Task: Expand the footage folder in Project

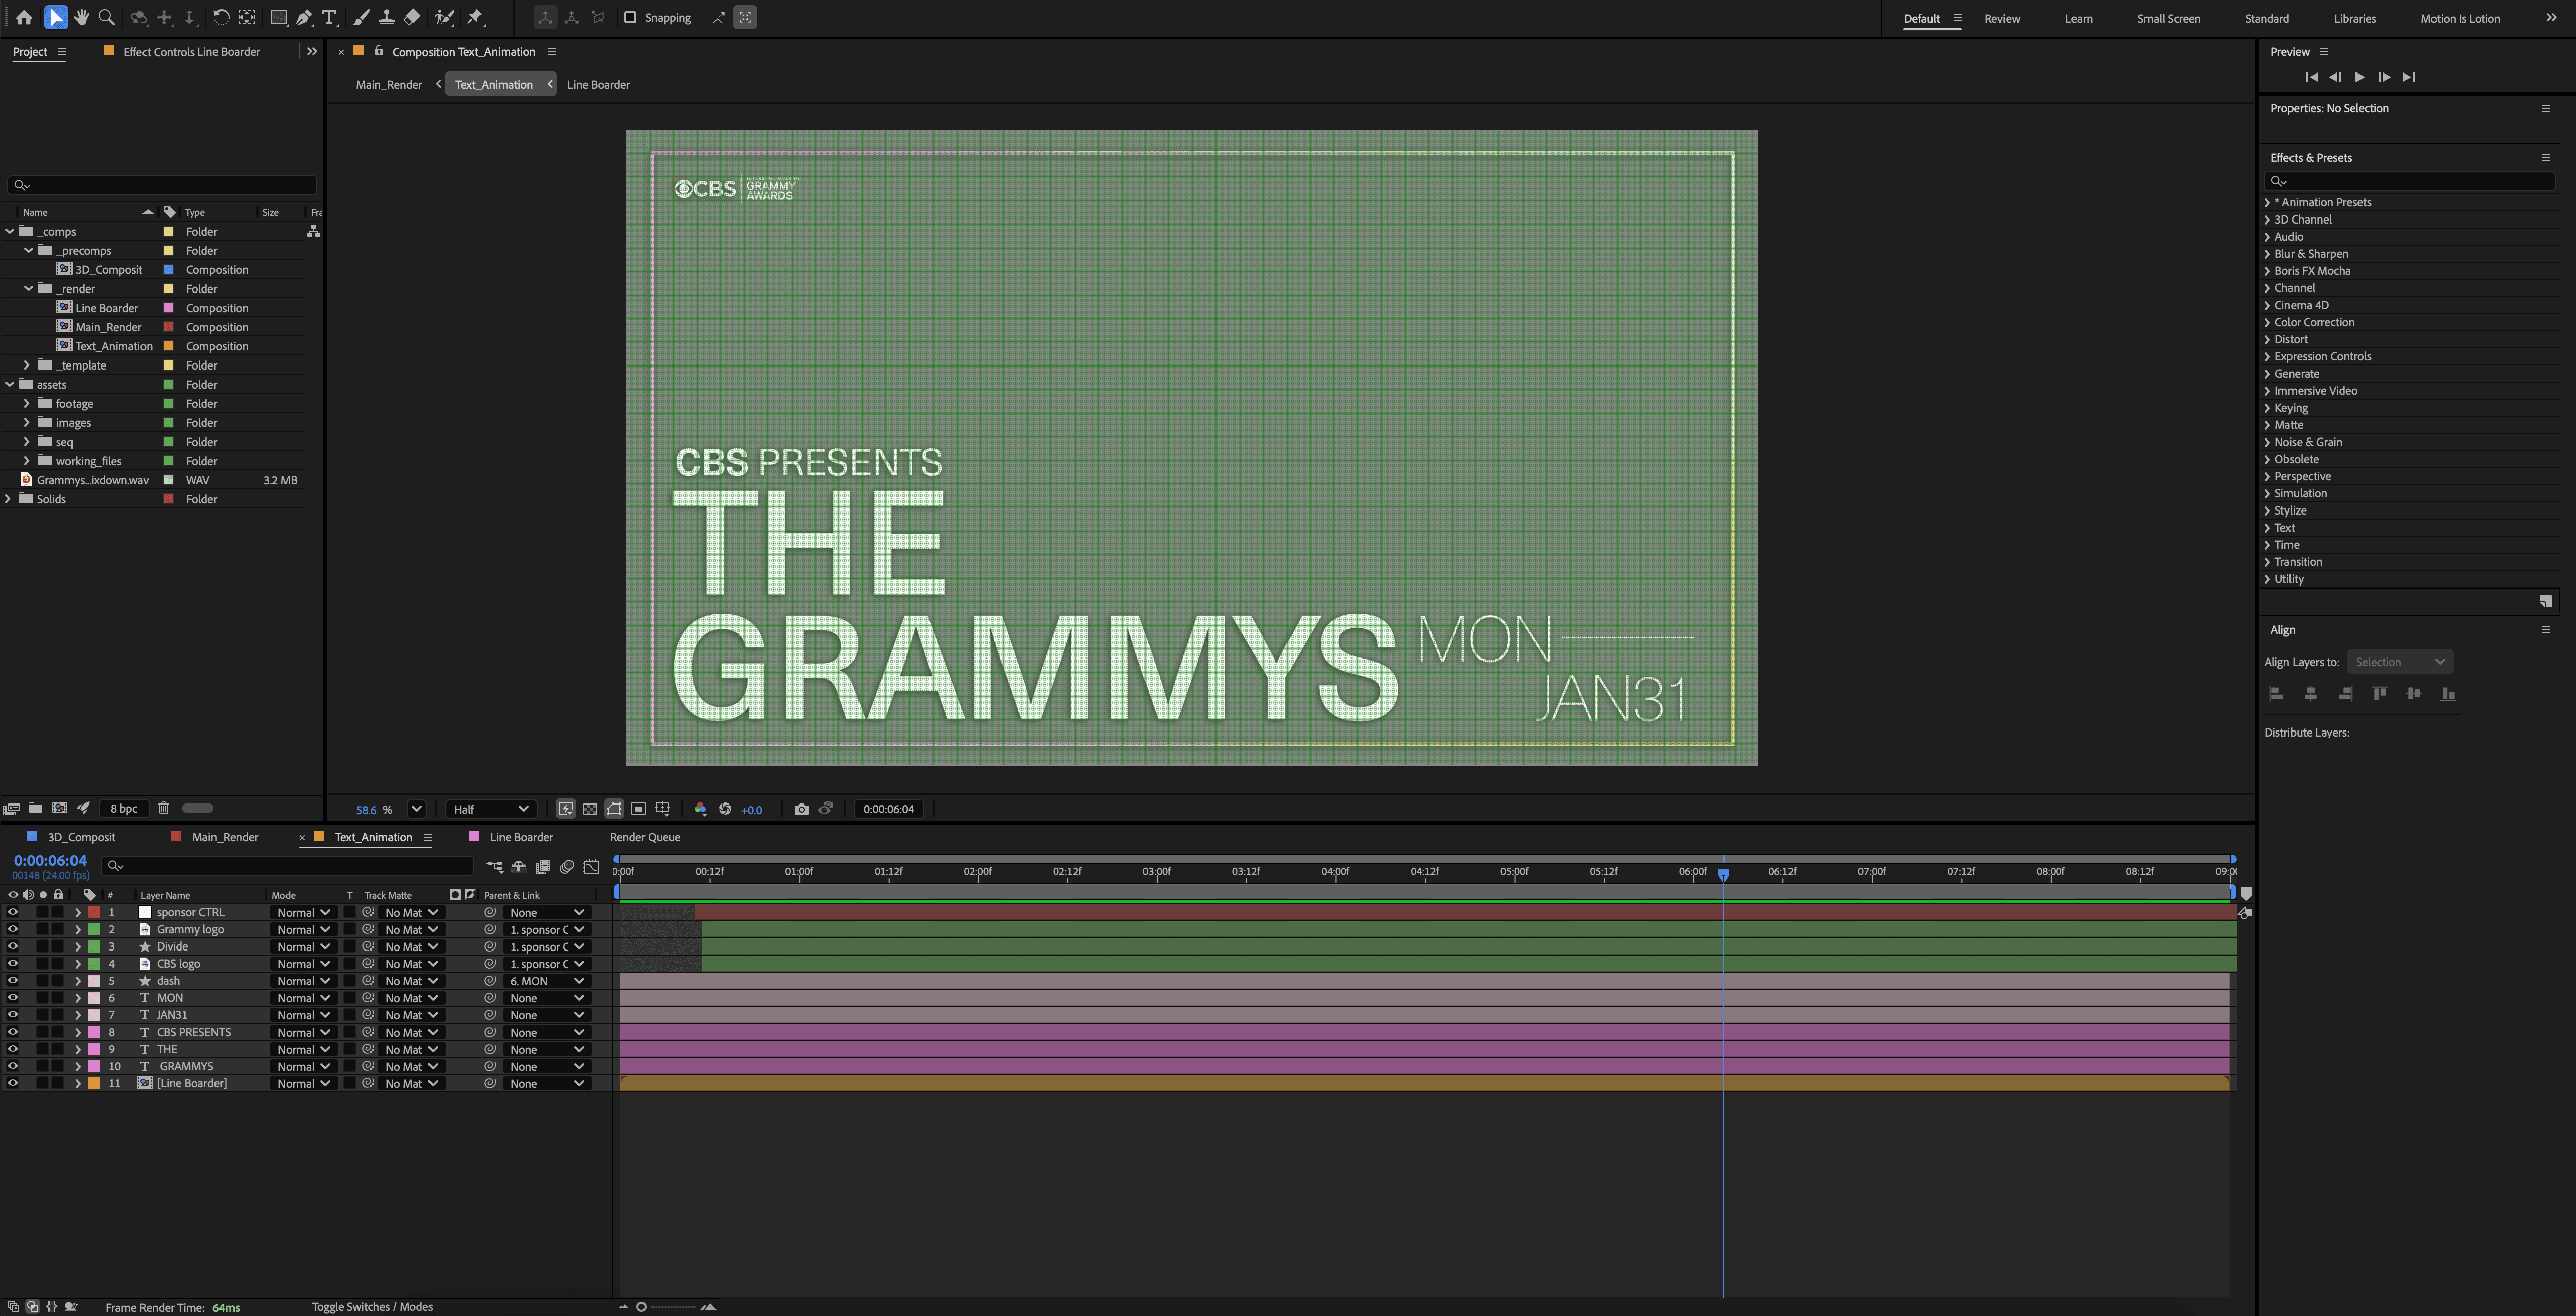Action: click(x=26, y=404)
